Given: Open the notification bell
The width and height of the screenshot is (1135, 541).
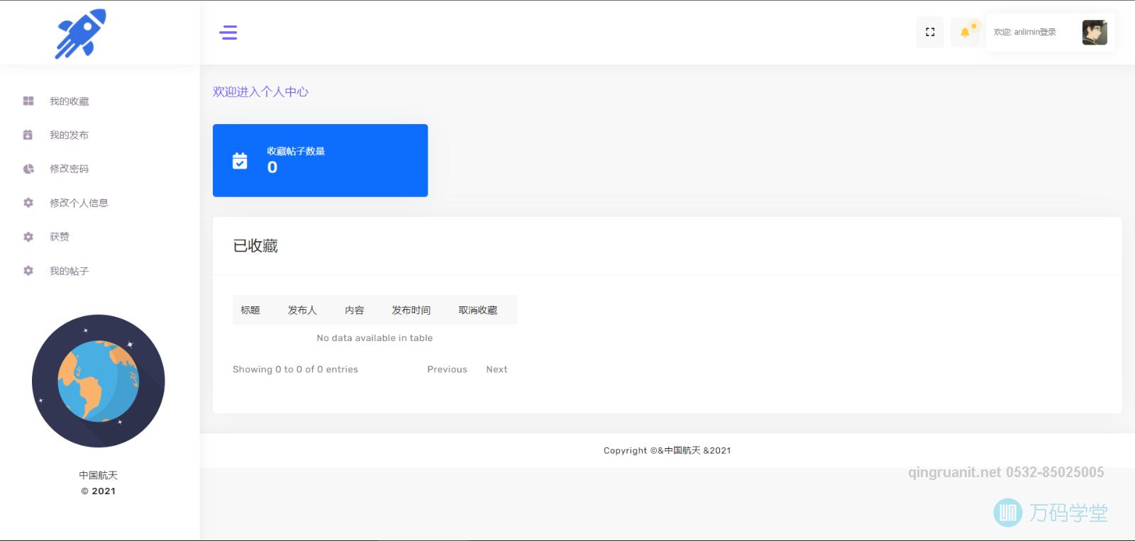Looking at the screenshot, I should click(x=965, y=32).
